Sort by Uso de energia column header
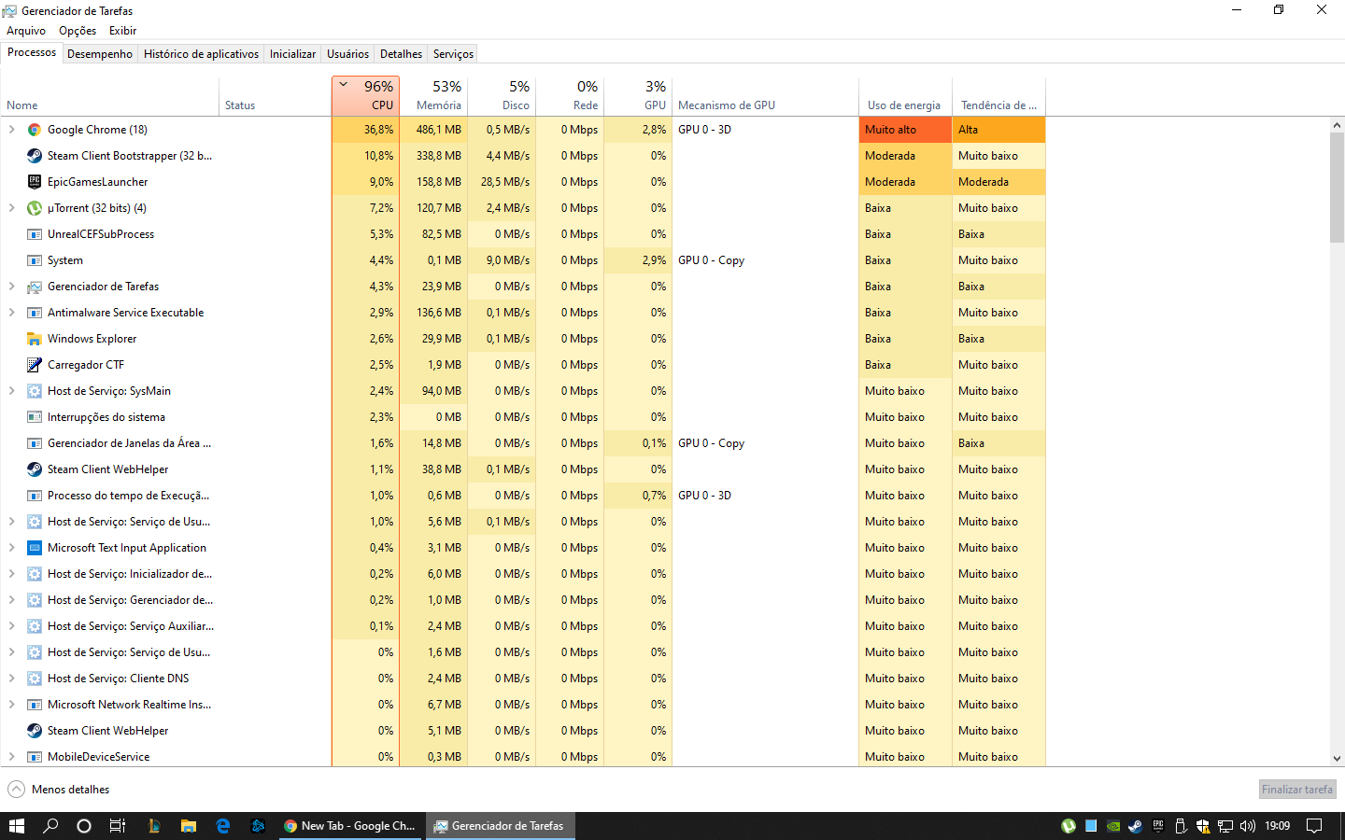Image resolution: width=1345 pixels, height=840 pixels. [x=905, y=96]
